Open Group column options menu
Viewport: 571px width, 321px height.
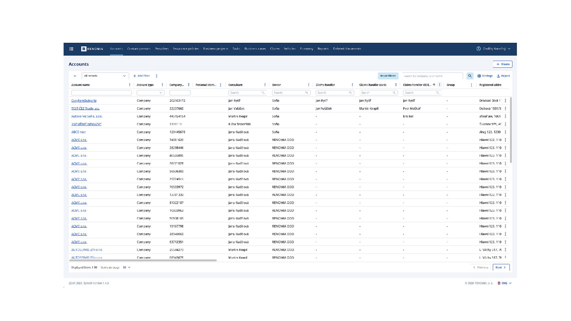click(471, 85)
